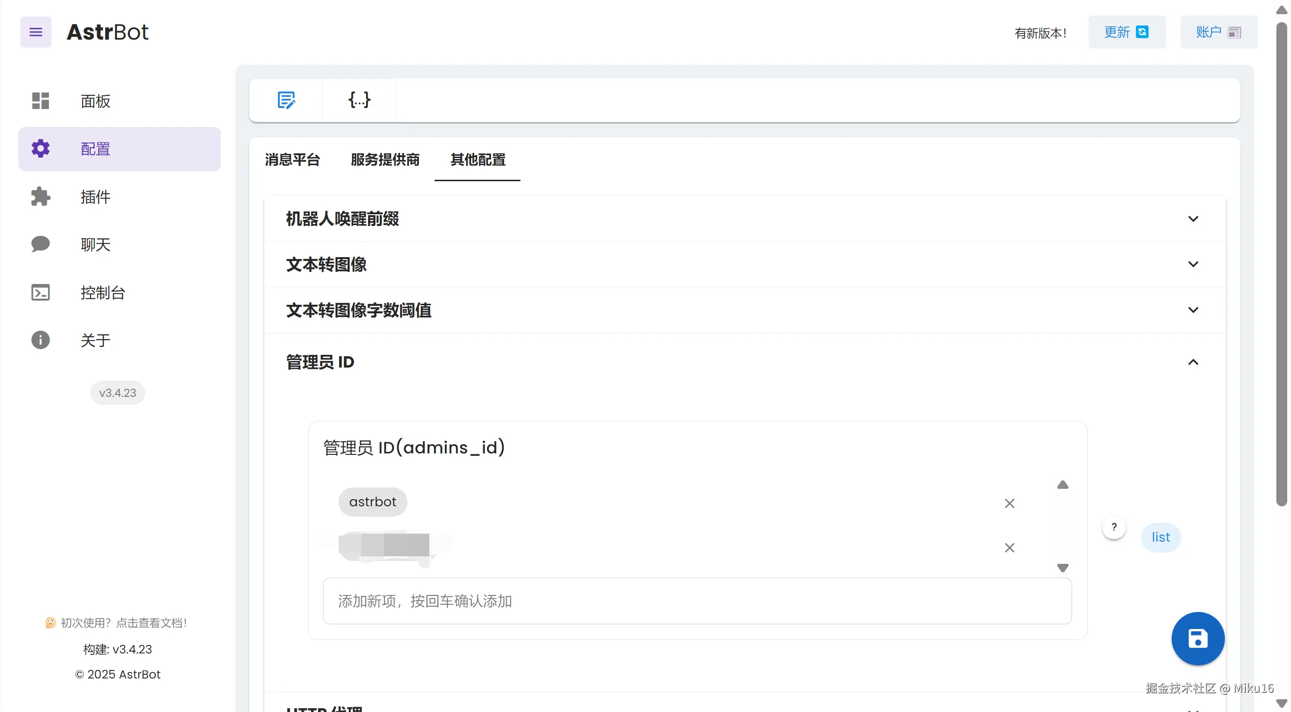Open the 面板 dashboard page
Viewport: 1291px width, 712px height.
95,101
